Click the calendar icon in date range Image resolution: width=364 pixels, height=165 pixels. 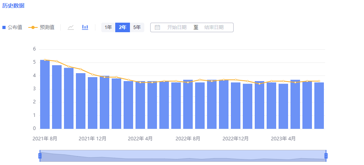pos(157,27)
